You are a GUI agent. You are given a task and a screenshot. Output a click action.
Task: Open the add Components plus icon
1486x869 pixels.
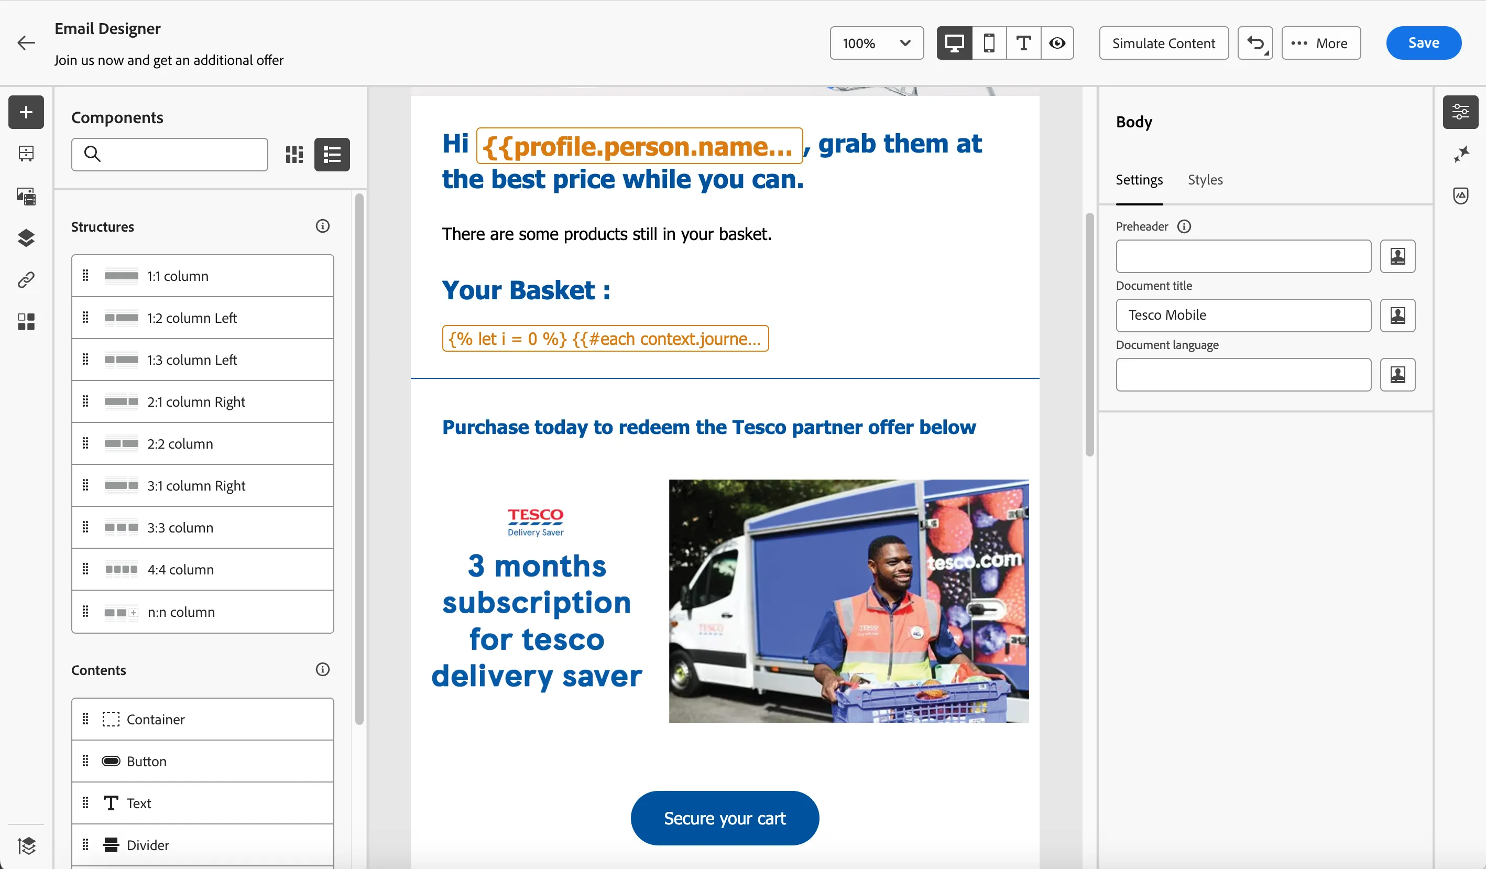click(26, 112)
